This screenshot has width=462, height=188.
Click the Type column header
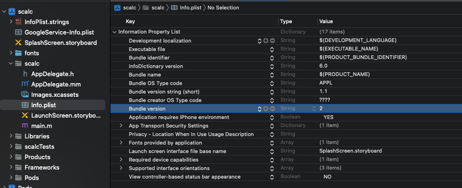coord(286,21)
